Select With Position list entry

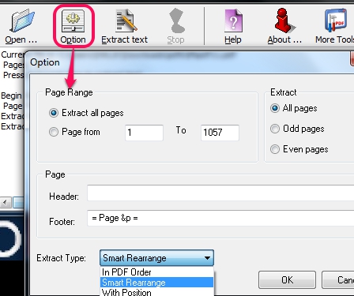click(156, 292)
